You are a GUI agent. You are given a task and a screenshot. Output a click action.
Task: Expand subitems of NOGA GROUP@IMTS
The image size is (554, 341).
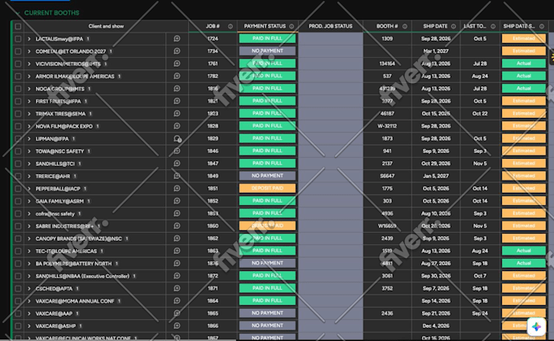click(29, 89)
